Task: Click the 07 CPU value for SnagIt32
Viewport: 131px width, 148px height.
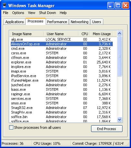Action: click(x=85, y=108)
